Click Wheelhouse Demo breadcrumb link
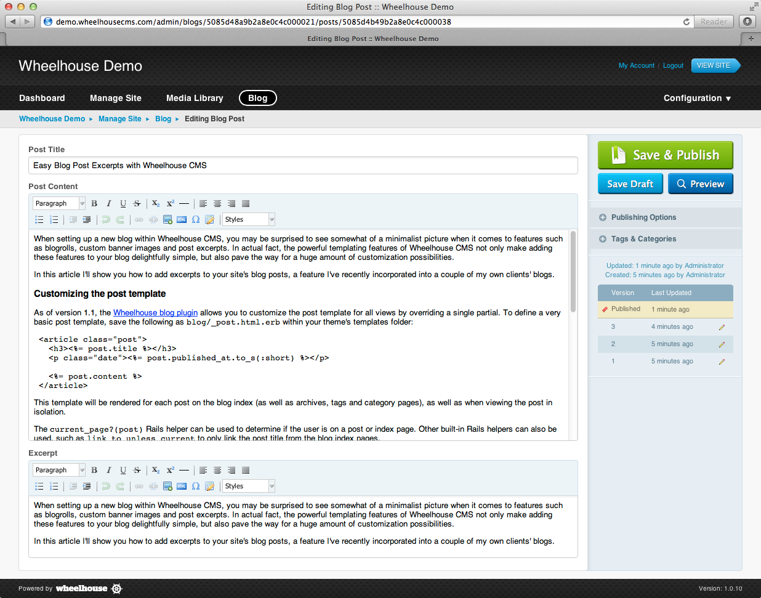Image resolution: width=761 pixels, height=598 pixels. point(52,119)
